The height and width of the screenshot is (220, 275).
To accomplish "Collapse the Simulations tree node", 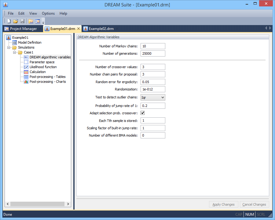I will (9, 47).
